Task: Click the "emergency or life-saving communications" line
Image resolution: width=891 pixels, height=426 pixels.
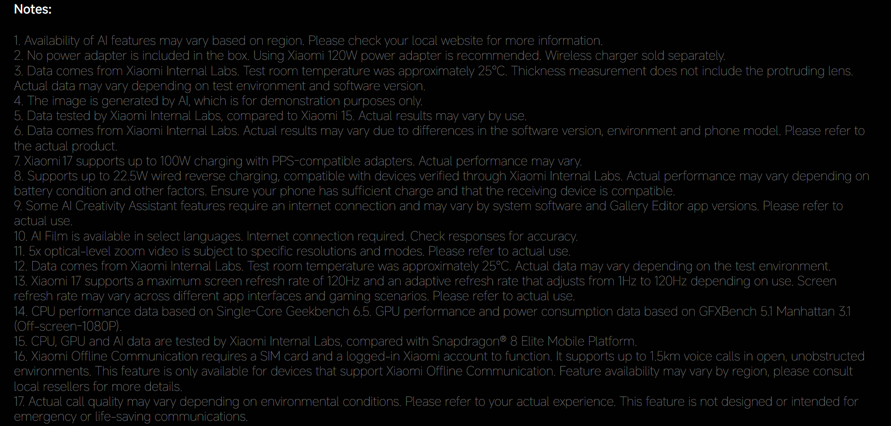Action: tap(131, 416)
